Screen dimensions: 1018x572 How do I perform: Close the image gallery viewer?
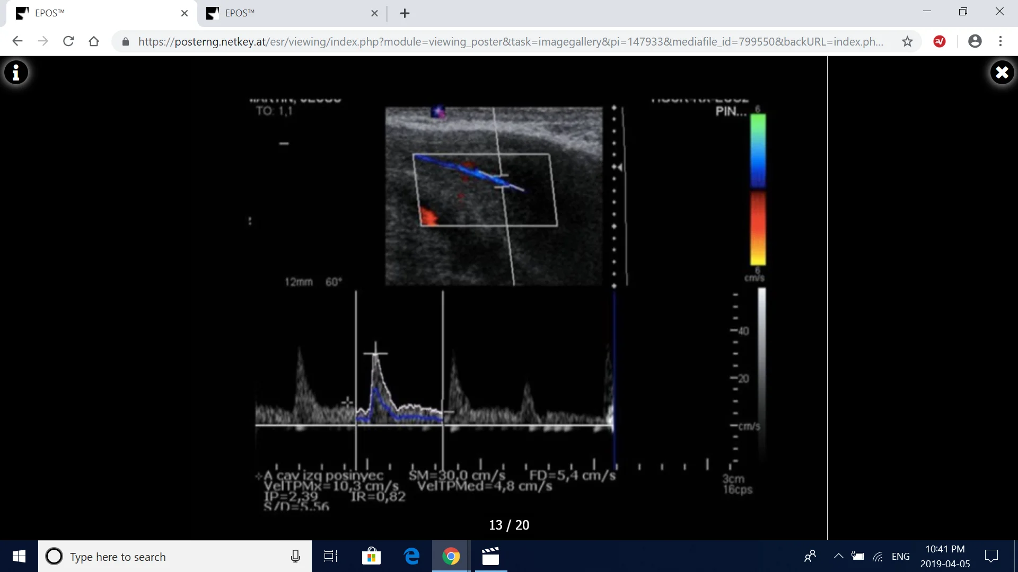click(1002, 73)
